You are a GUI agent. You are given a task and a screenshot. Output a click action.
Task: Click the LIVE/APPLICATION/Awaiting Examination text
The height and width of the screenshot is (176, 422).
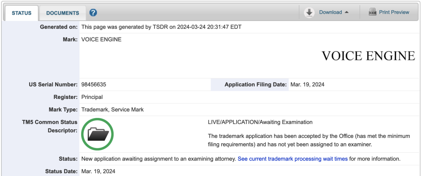(x=260, y=122)
